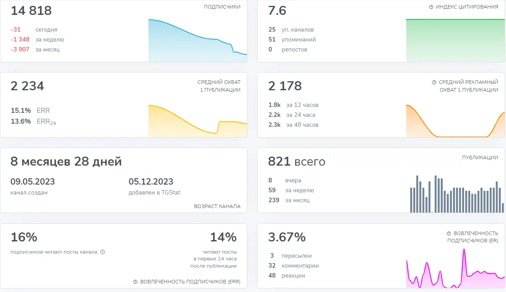Click the 821 всего publications total
Image resolution: width=506 pixels, height=292 pixels.
click(x=297, y=161)
